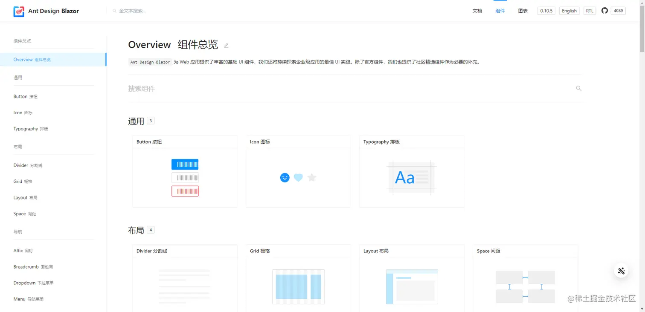Click the count badge 4 beside 布局
Screen dimensions: 645x312
pyautogui.click(x=151, y=230)
